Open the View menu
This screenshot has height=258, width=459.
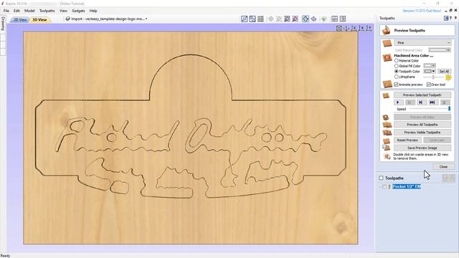[x=63, y=11]
